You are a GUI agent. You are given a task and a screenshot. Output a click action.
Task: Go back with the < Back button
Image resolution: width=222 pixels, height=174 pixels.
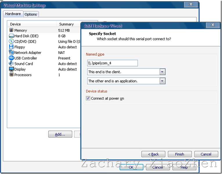(153, 154)
